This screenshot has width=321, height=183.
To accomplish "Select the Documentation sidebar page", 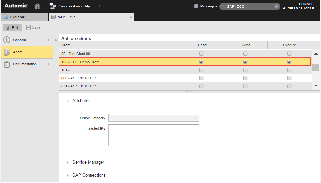I will pos(27,64).
